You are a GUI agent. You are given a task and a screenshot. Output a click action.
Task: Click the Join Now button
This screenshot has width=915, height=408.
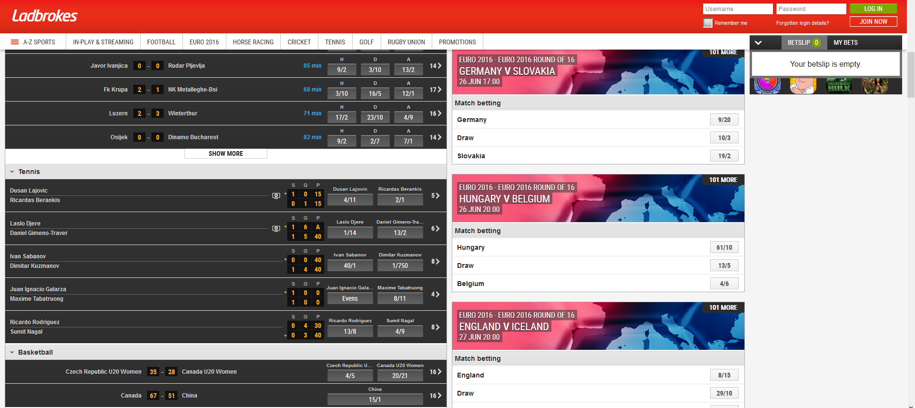873,21
